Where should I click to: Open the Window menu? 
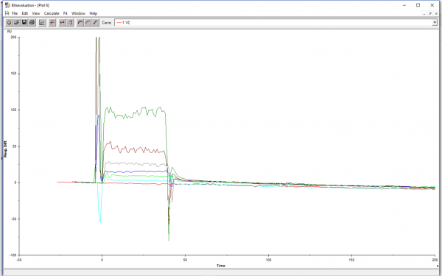coord(78,13)
